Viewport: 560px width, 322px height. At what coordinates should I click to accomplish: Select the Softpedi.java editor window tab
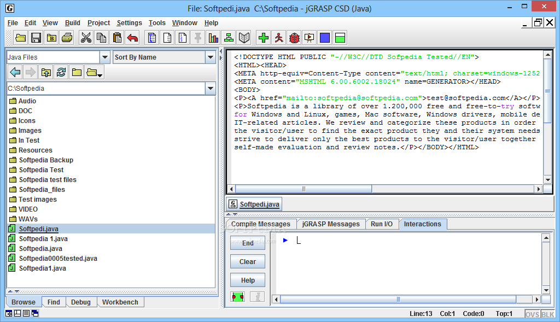click(x=255, y=204)
